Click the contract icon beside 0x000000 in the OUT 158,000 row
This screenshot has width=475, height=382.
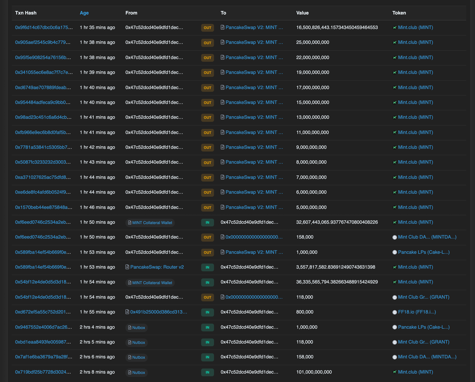[222, 237]
